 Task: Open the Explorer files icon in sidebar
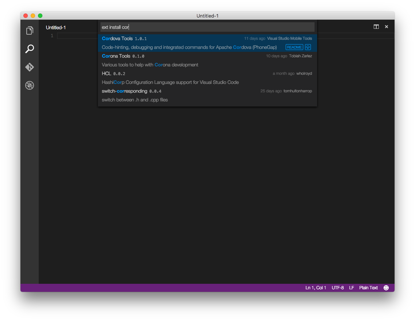pos(30,31)
